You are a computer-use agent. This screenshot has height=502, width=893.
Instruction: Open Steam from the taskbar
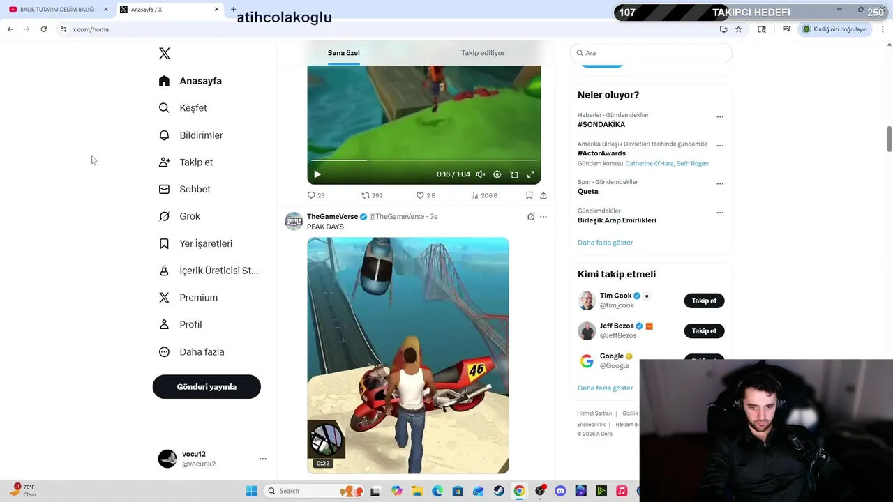(x=499, y=491)
